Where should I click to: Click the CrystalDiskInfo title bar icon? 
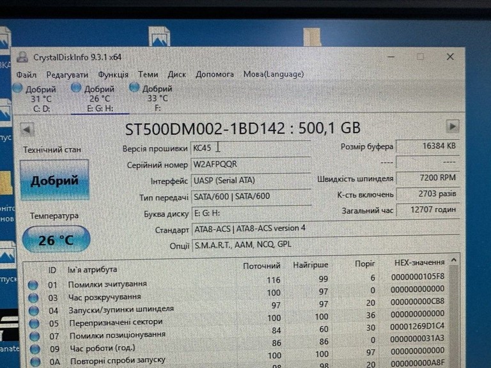tap(22, 57)
